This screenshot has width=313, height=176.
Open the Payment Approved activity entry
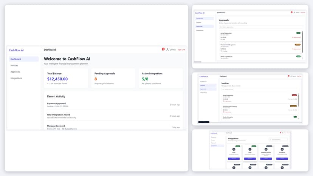point(113,105)
